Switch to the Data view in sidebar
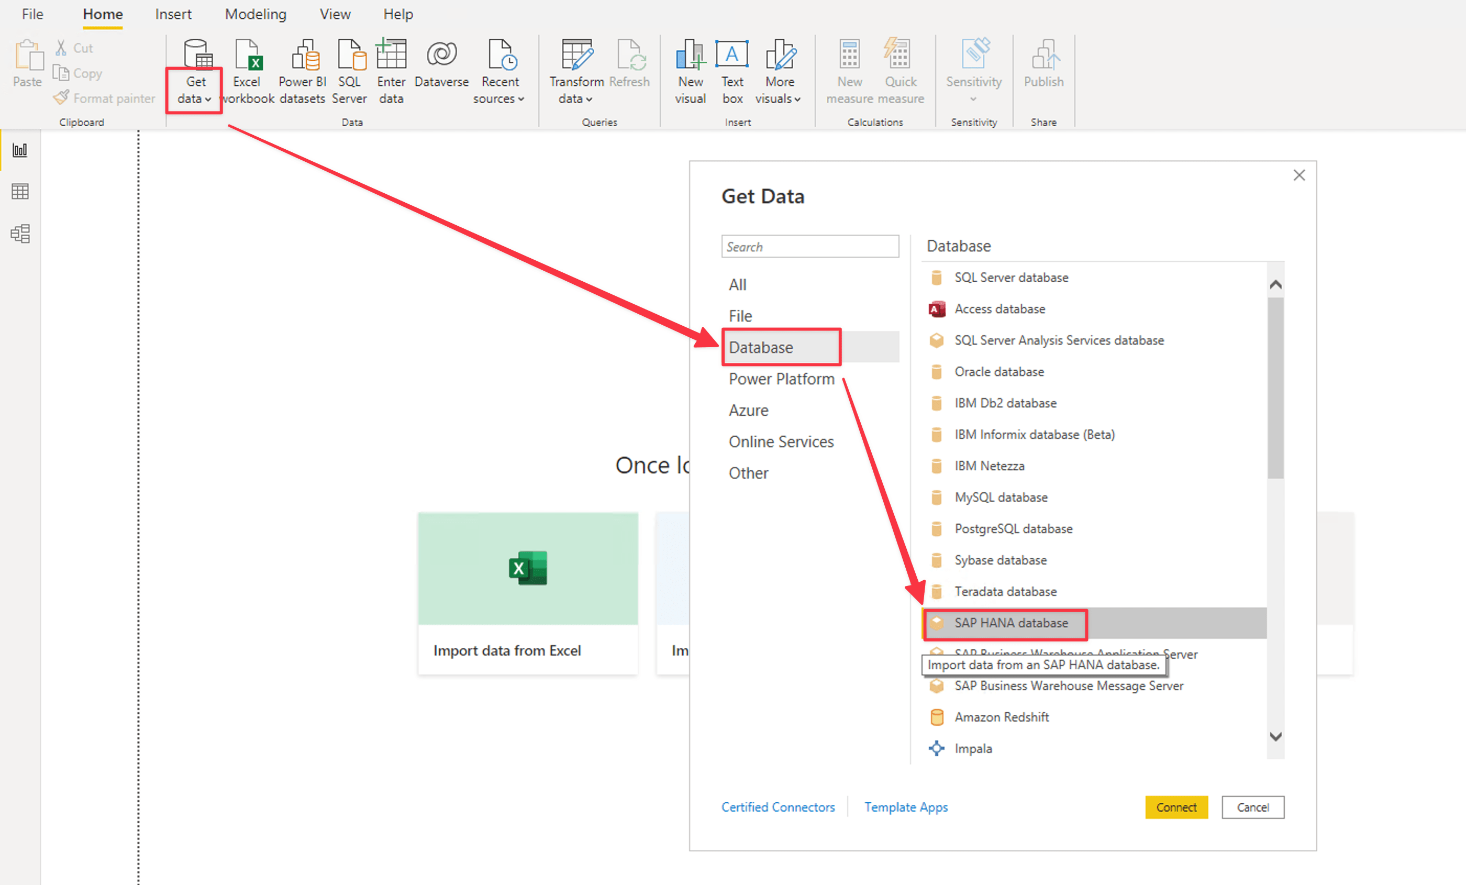 point(20,191)
